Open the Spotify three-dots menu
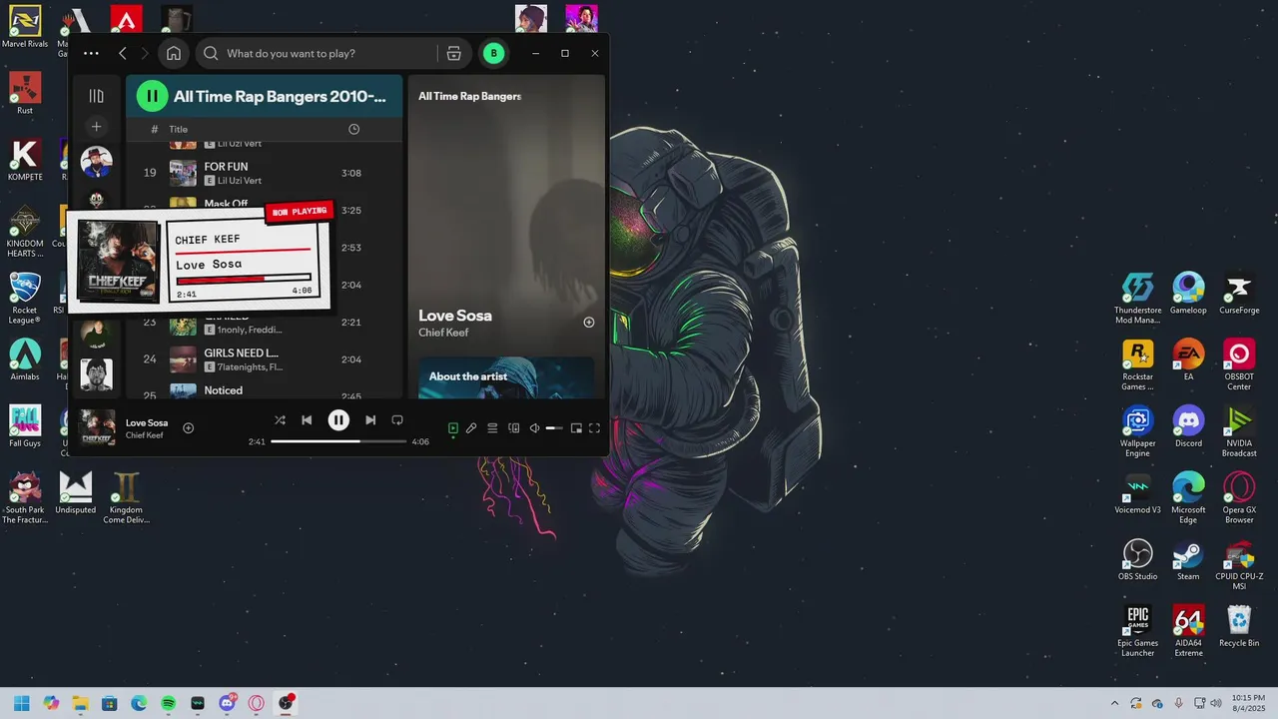 pos(91,53)
